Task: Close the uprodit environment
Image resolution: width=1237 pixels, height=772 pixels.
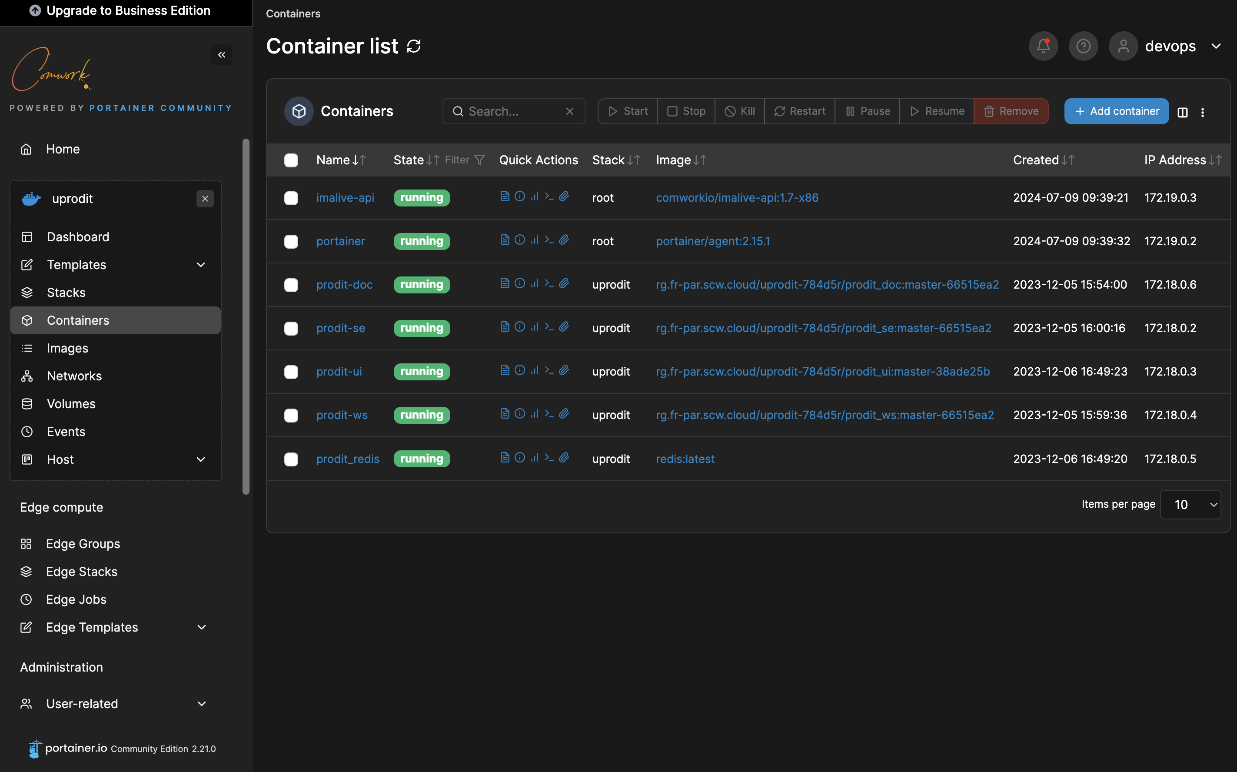Action: pyautogui.click(x=205, y=199)
